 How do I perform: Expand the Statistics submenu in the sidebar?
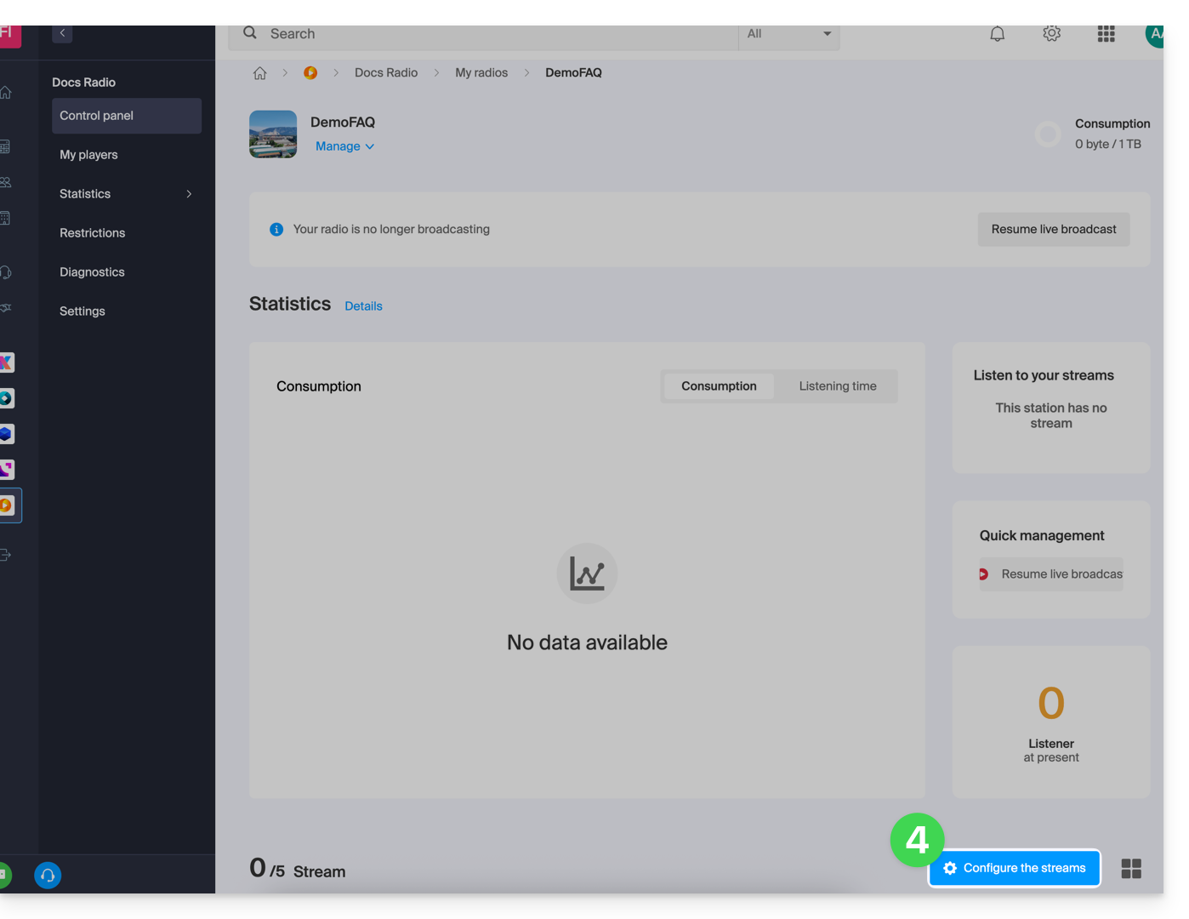126,194
